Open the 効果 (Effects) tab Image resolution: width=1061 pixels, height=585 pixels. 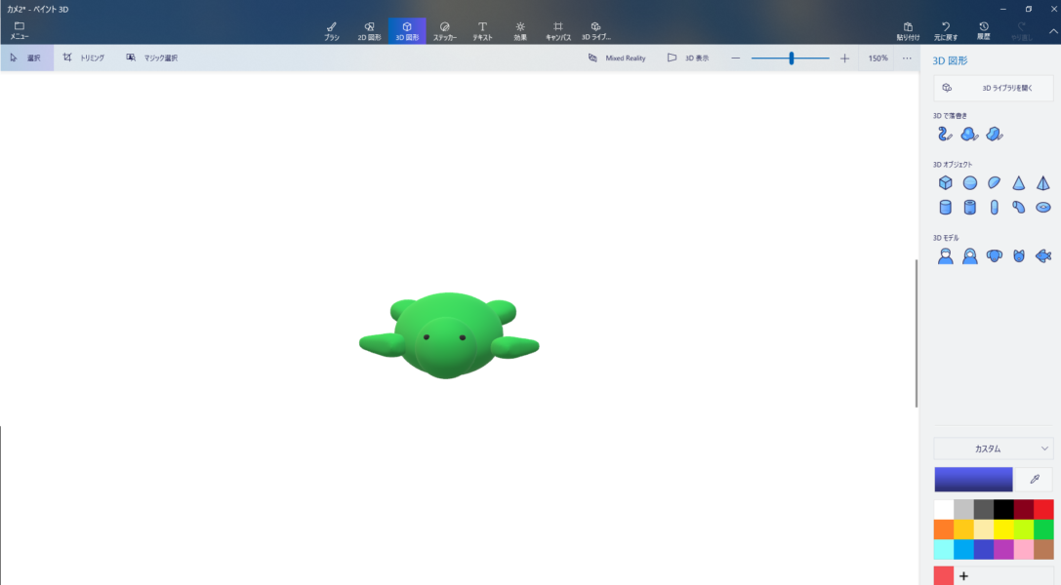pos(520,31)
